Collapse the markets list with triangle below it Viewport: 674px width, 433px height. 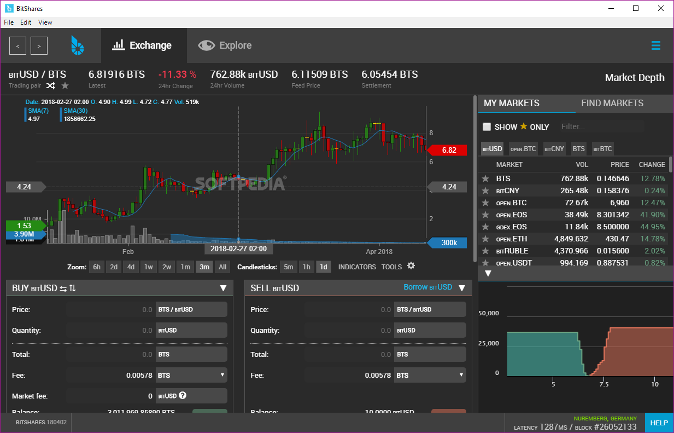click(x=488, y=273)
